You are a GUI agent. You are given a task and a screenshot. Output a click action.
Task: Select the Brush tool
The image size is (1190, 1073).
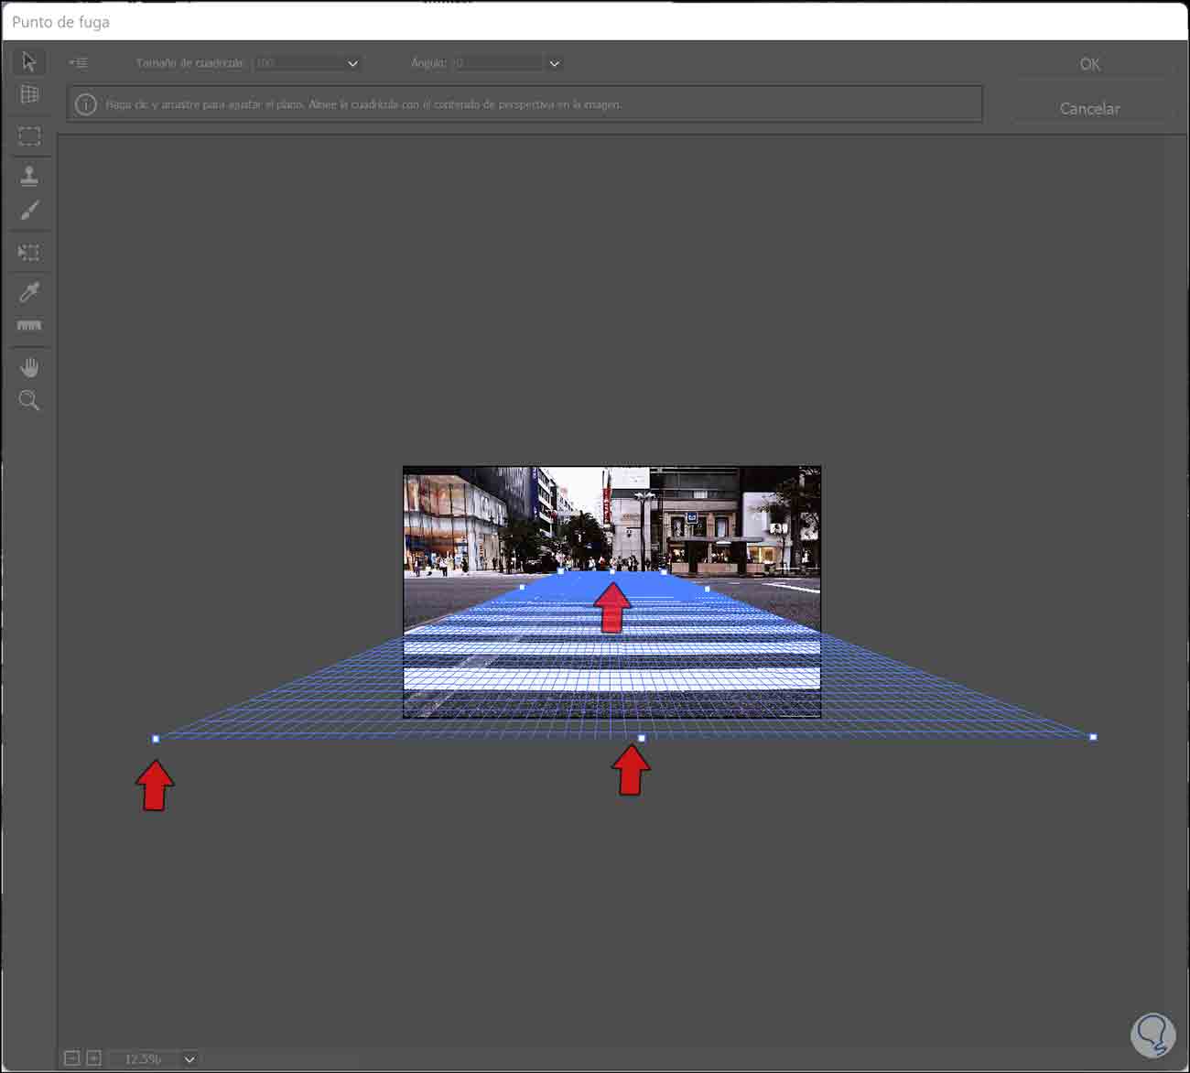[29, 211]
